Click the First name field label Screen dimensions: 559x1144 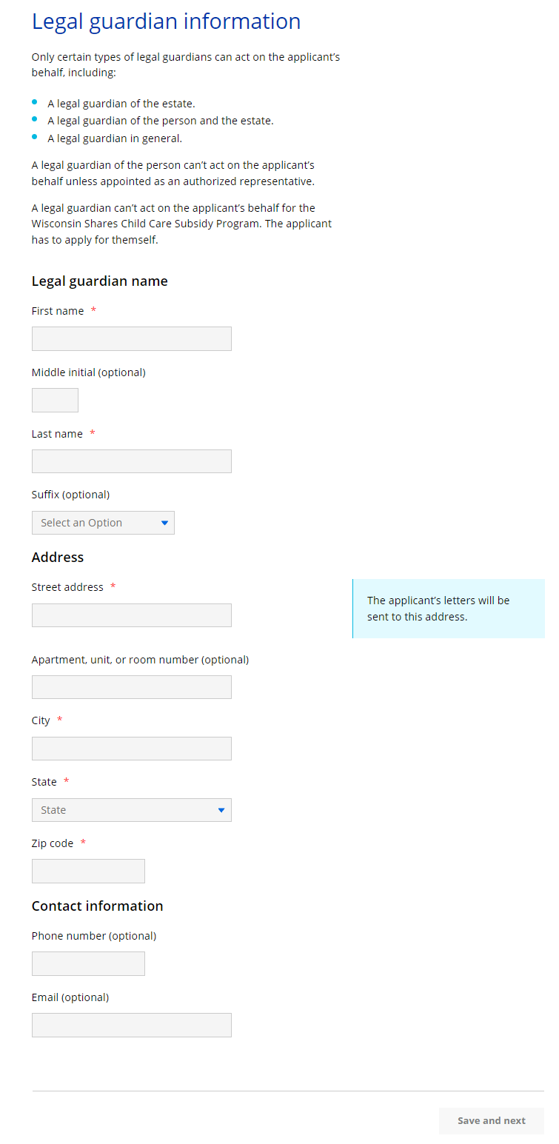(58, 311)
